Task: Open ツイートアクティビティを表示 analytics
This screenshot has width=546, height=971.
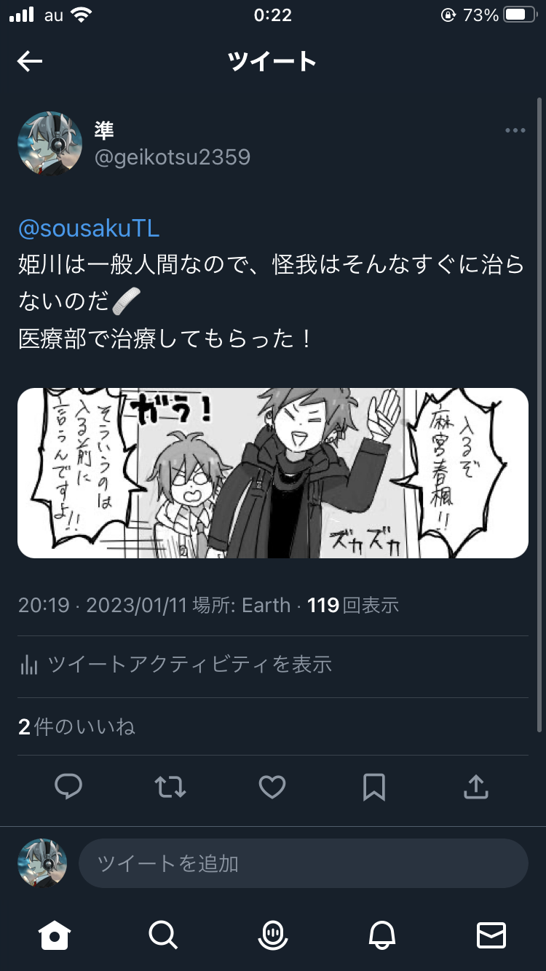Action: coord(175,664)
